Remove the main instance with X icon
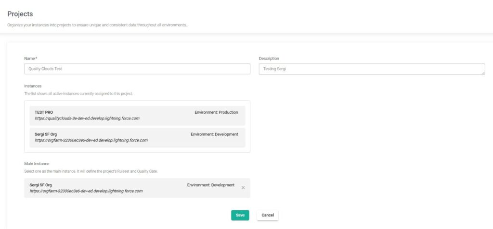The image size is (493, 229). point(243,188)
